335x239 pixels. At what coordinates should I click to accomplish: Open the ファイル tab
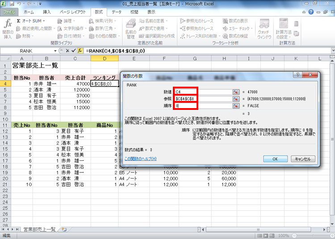9,12
